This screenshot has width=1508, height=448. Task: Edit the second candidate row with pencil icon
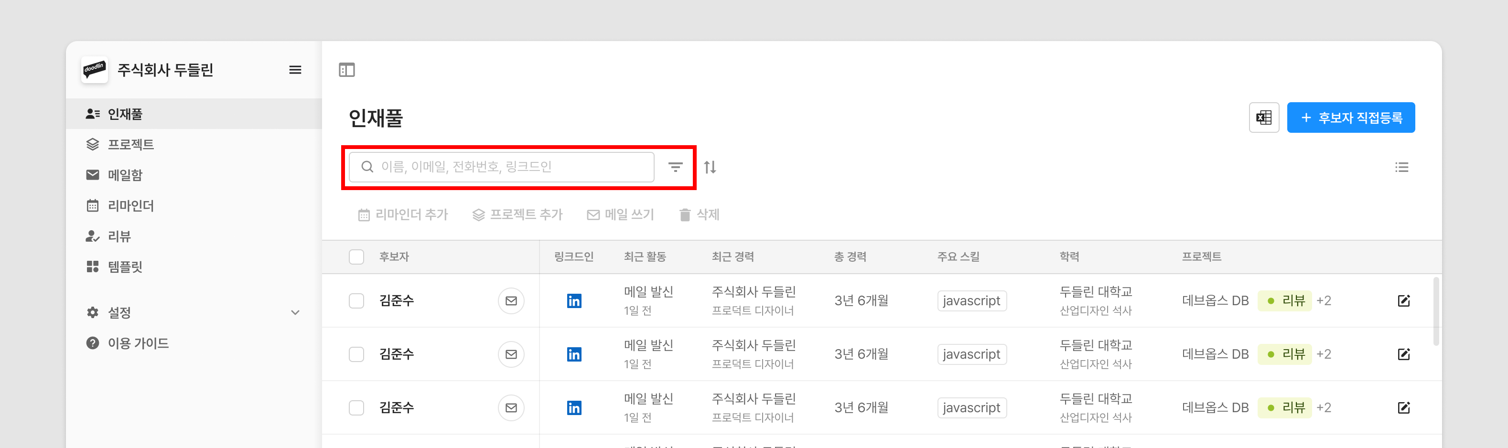[1404, 354]
